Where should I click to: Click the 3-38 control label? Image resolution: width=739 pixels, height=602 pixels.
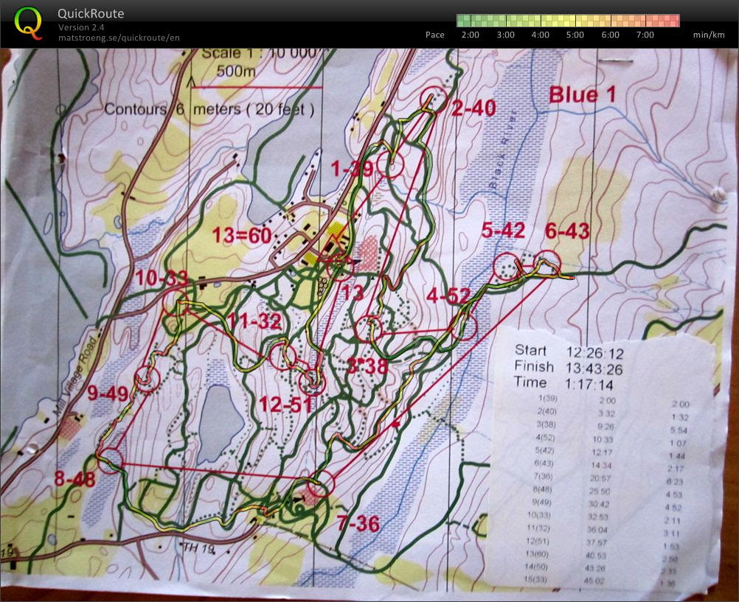point(367,365)
